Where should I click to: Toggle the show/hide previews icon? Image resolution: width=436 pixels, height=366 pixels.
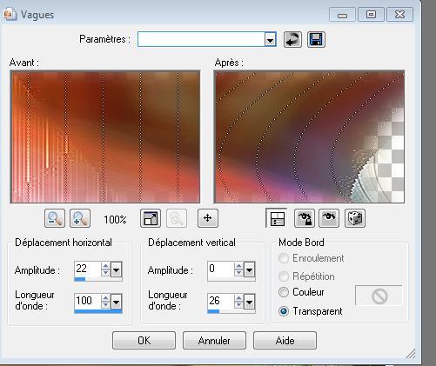pyautogui.click(x=277, y=218)
